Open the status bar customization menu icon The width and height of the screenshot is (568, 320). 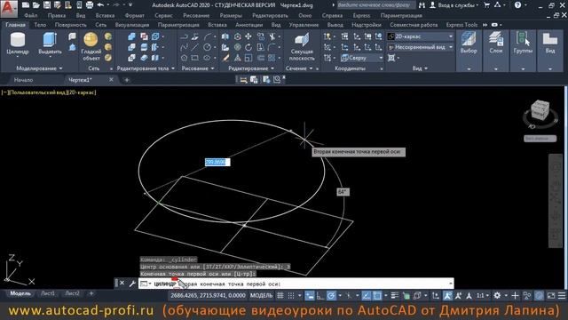coord(562,296)
